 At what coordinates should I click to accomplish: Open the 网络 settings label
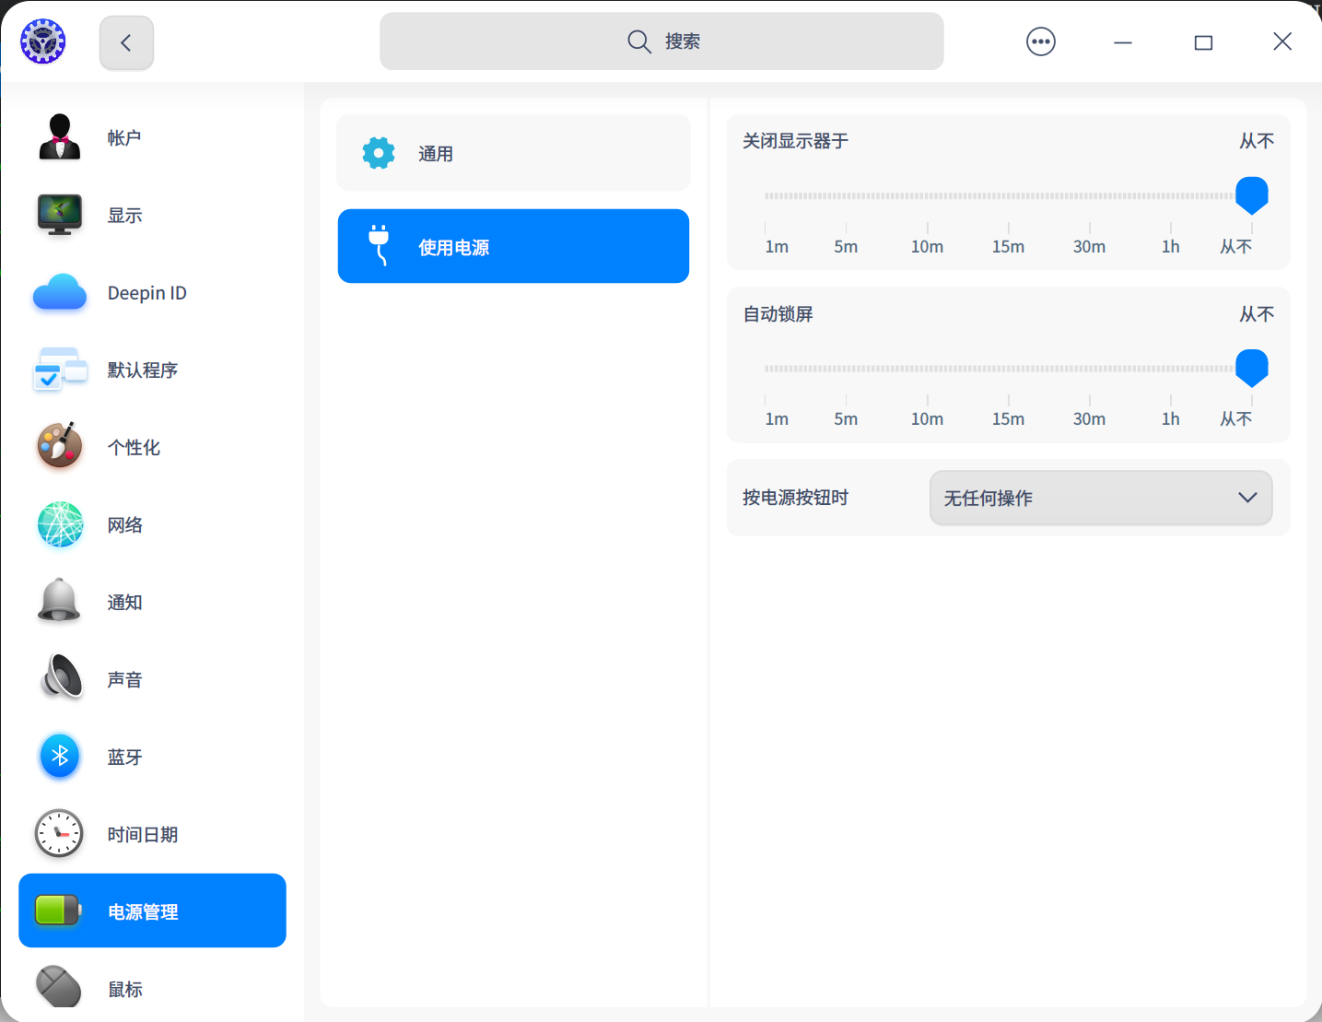point(124,525)
